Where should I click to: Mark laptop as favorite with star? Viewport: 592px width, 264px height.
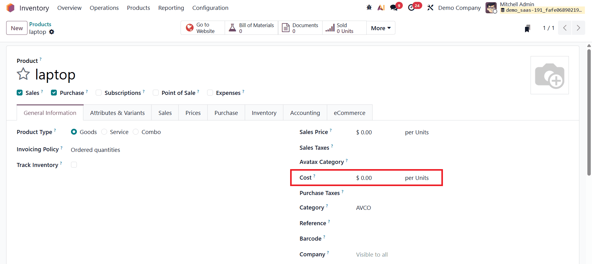[x=23, y=74]
